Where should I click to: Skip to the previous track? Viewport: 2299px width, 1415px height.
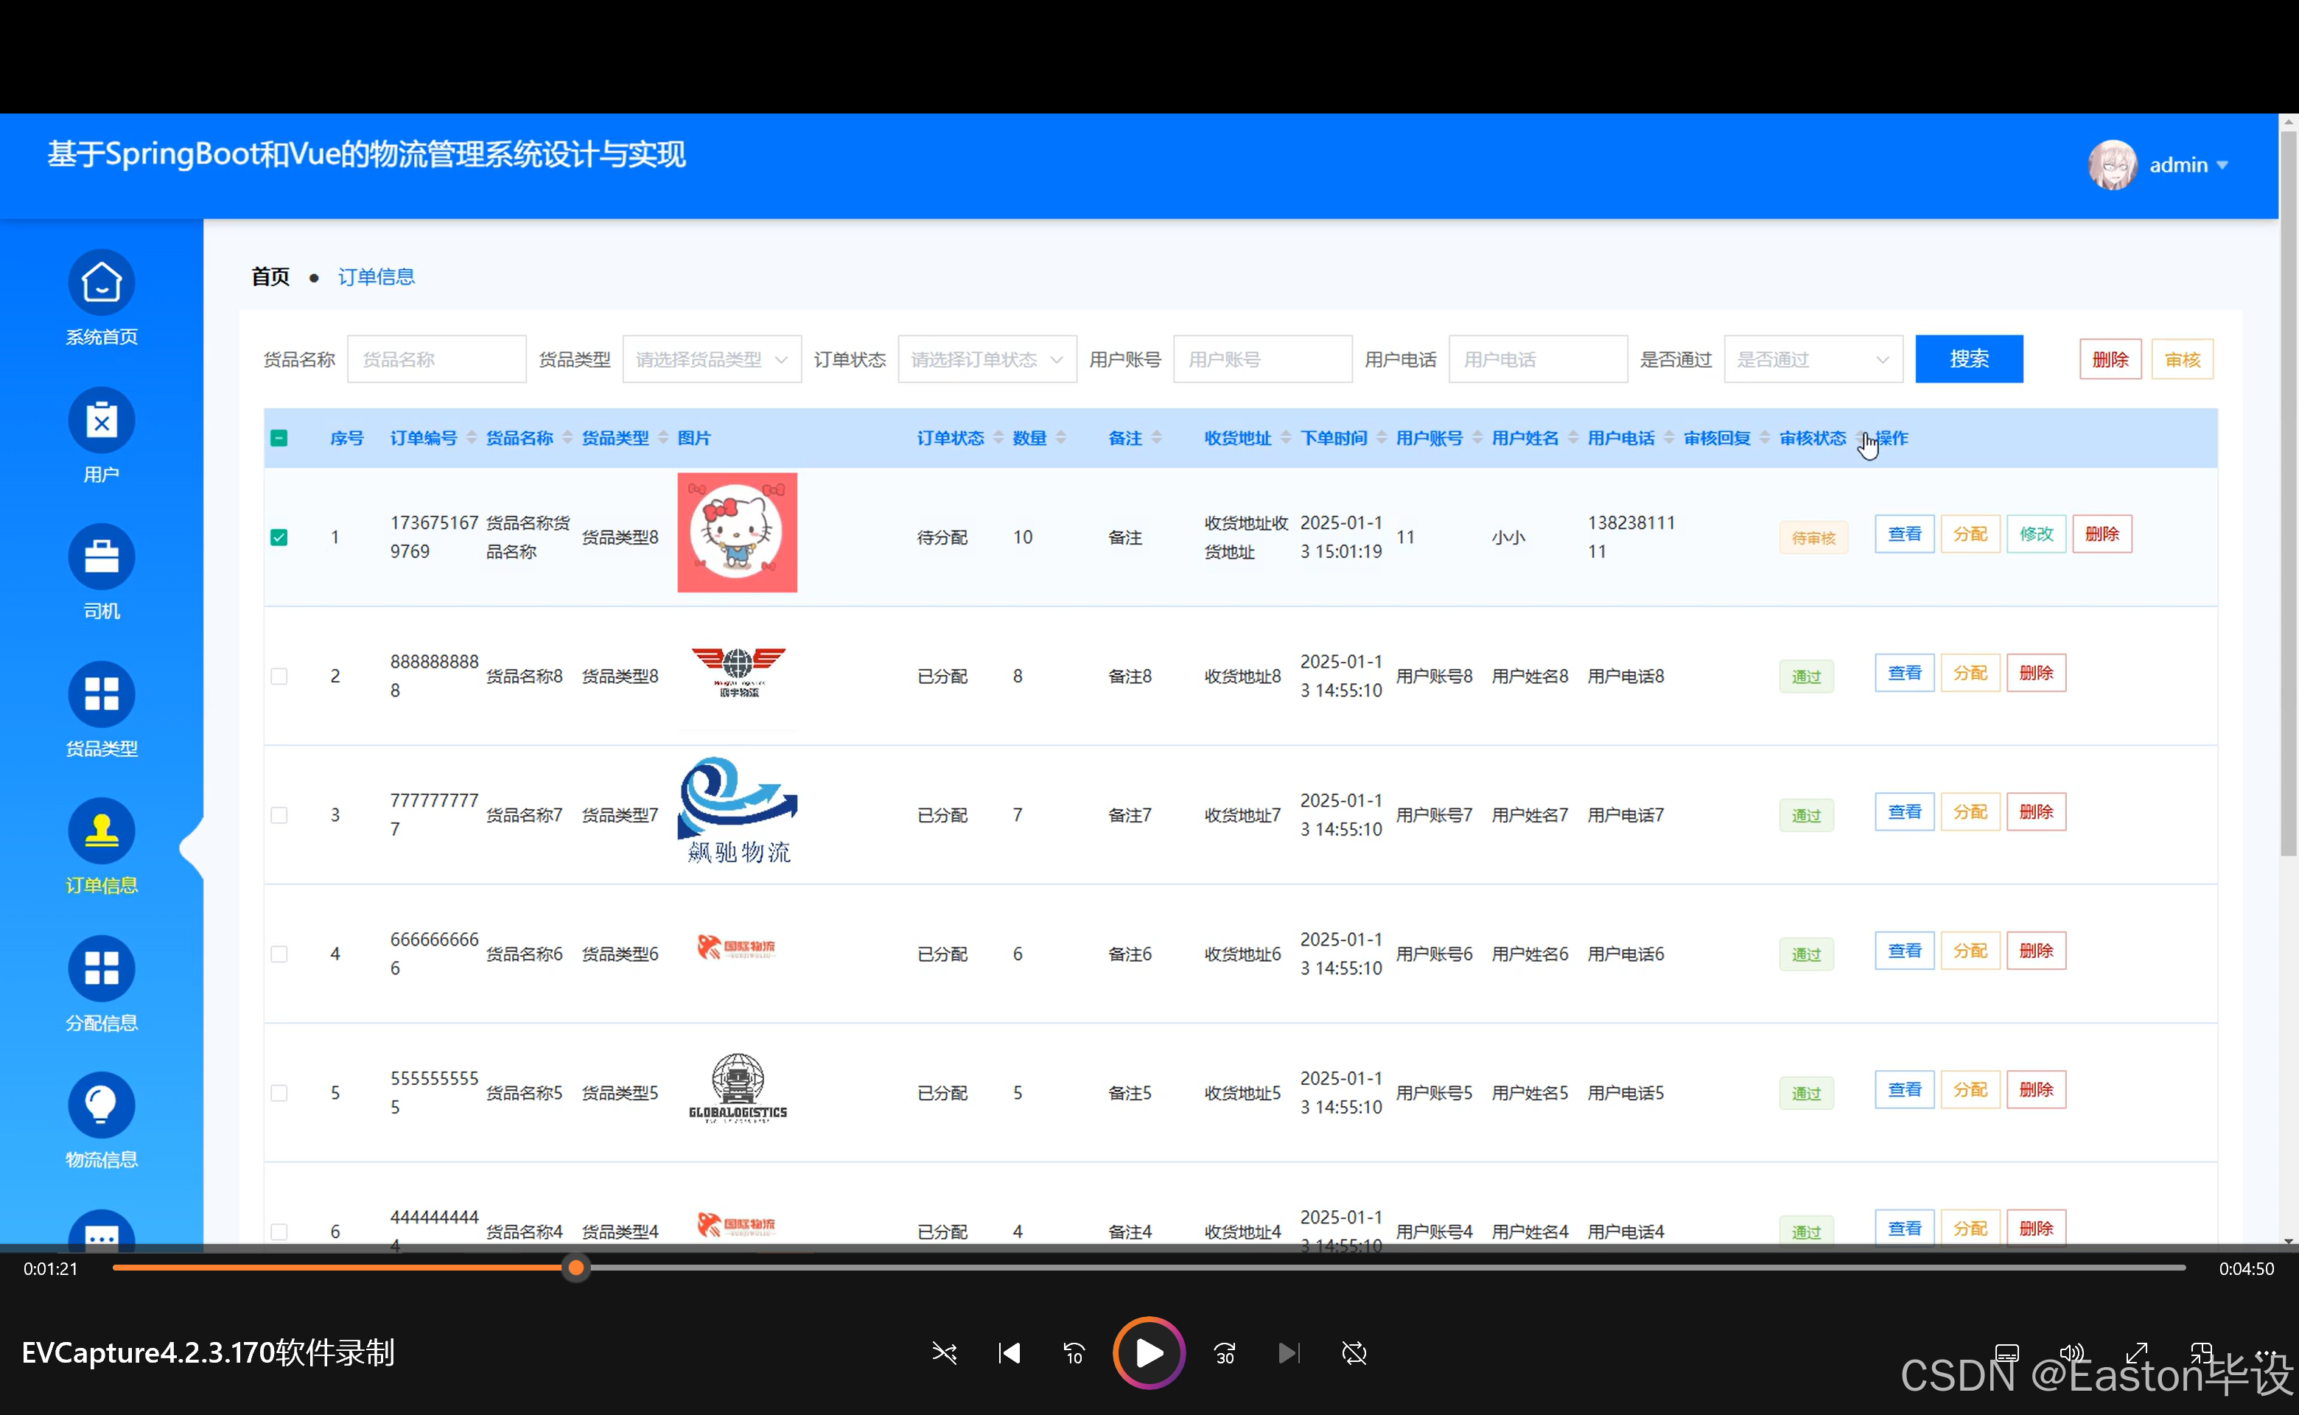click(x=1009, y=1353)
